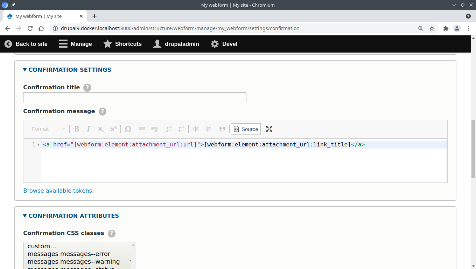This screenshot has width=476, height=269.
Task: Open the Manage menu
Action: (75, 44)
